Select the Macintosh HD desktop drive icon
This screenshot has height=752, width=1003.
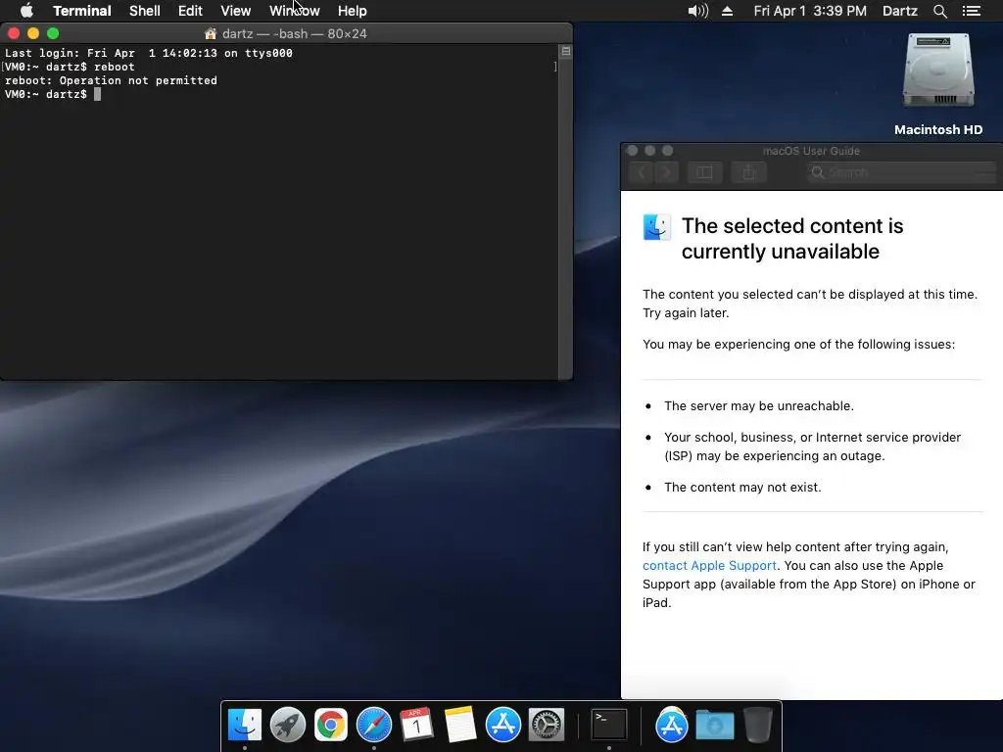(938, 71)
